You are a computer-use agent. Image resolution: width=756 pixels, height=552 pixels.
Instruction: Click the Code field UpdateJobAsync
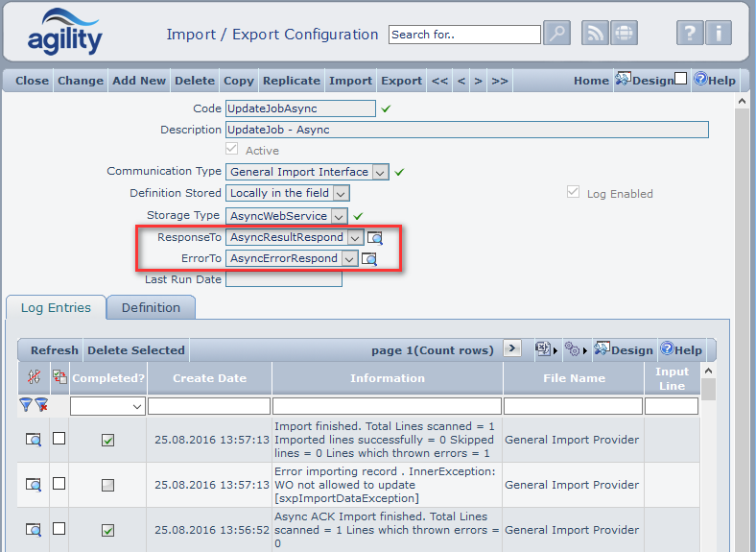300,108
